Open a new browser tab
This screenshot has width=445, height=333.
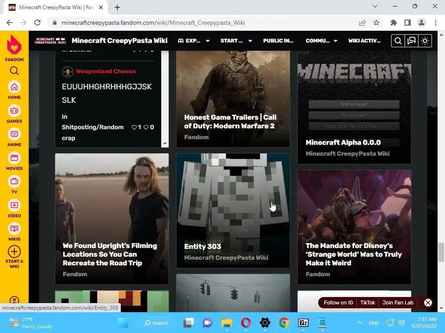point(117,8)
